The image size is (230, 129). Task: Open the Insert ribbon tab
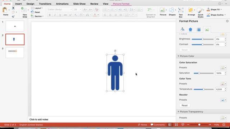click(18, 4)
